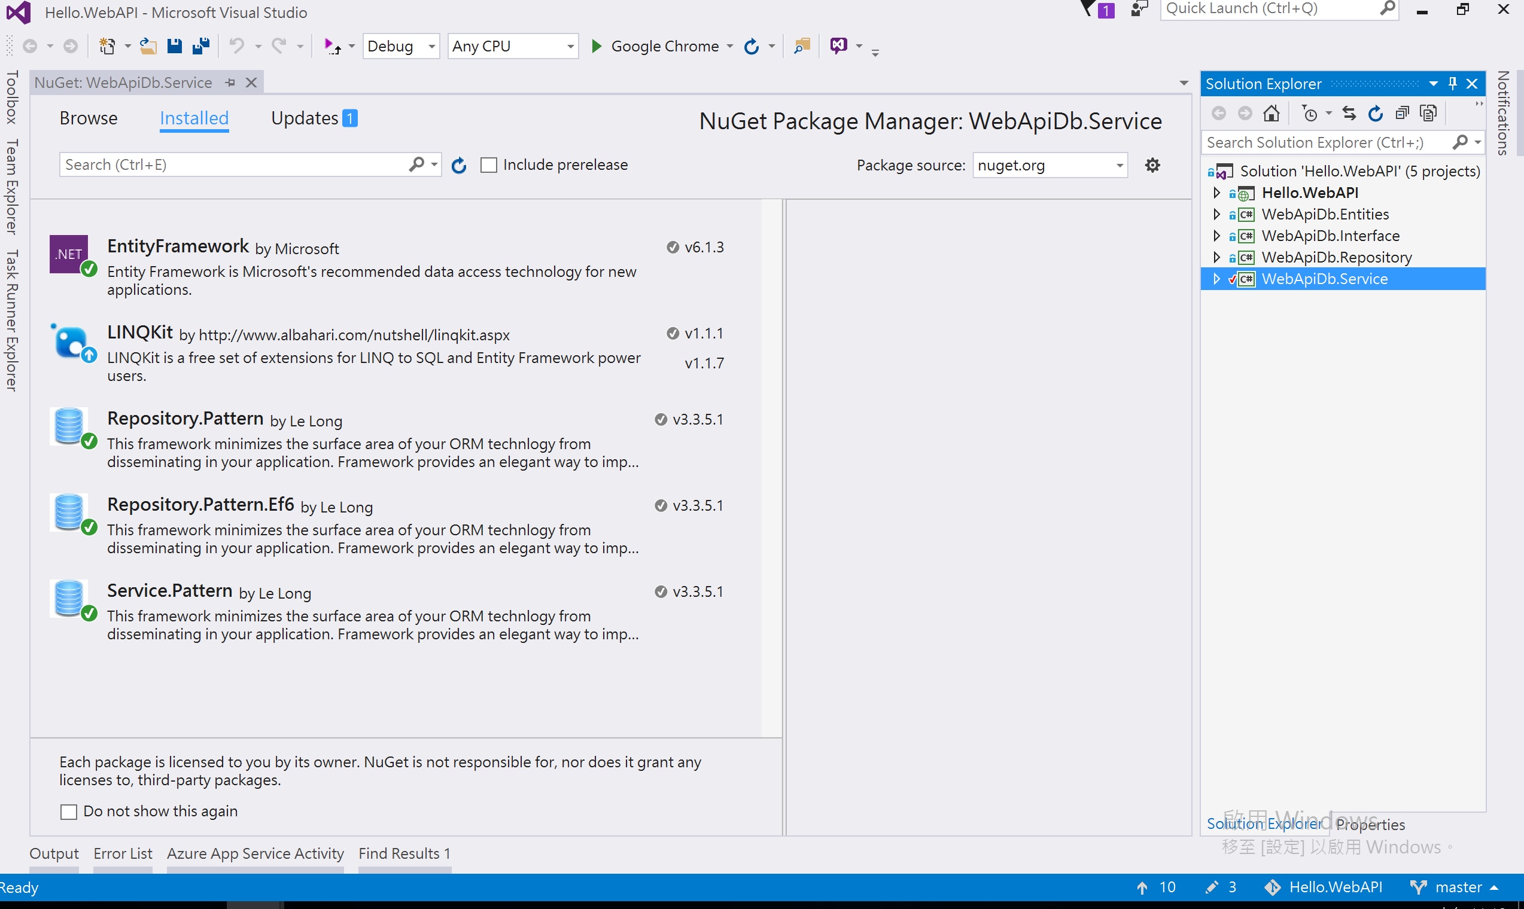Open the NuGet search options dropdown arrow

(x=434, y=165)
